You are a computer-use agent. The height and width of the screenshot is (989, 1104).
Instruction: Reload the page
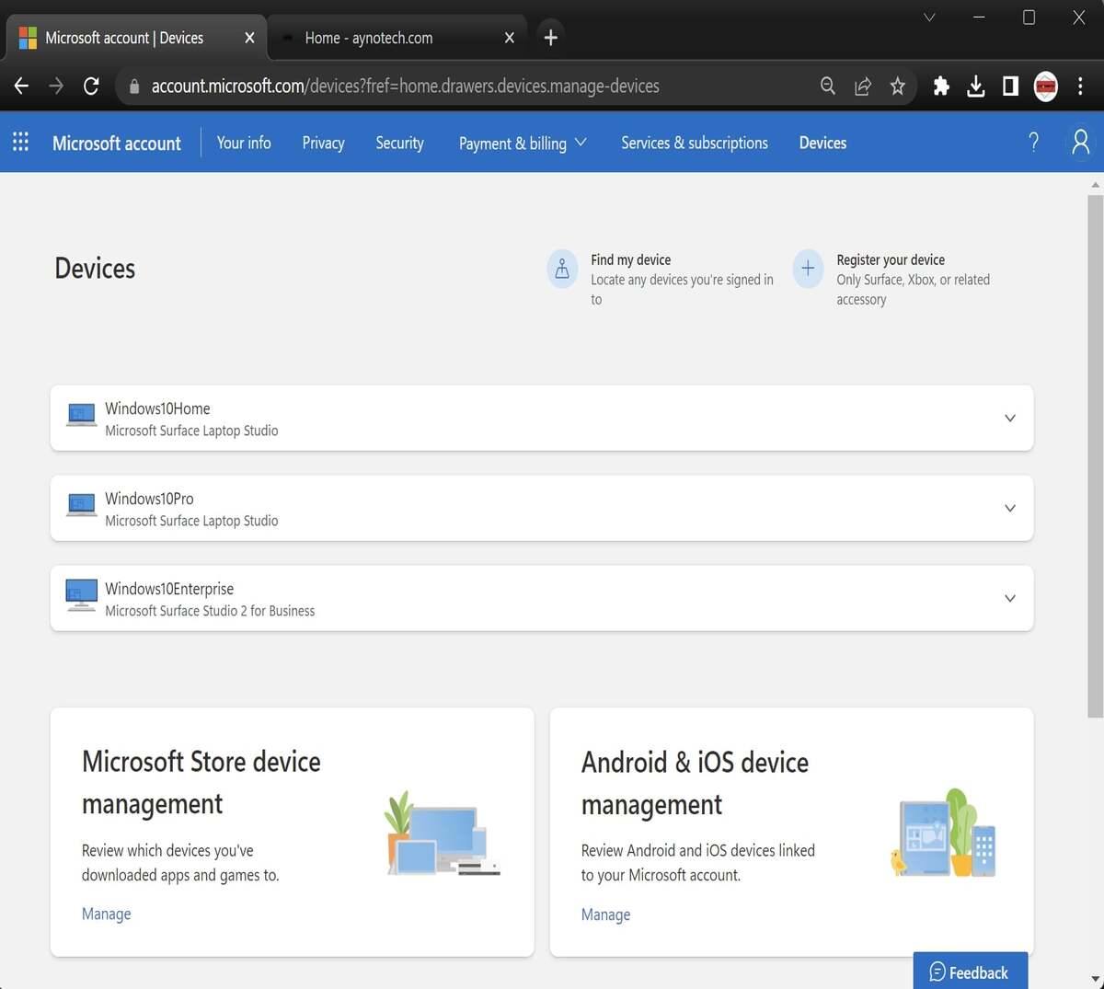click(x=91, y=86)
